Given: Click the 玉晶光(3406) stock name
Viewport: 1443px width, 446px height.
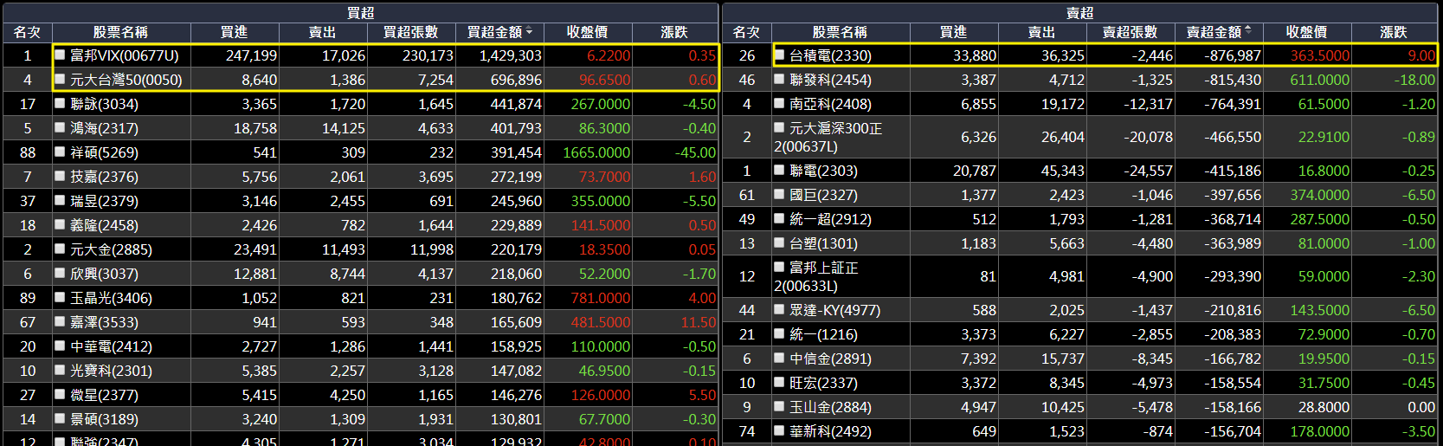Looking at the screenshot, I should point(111,298).
